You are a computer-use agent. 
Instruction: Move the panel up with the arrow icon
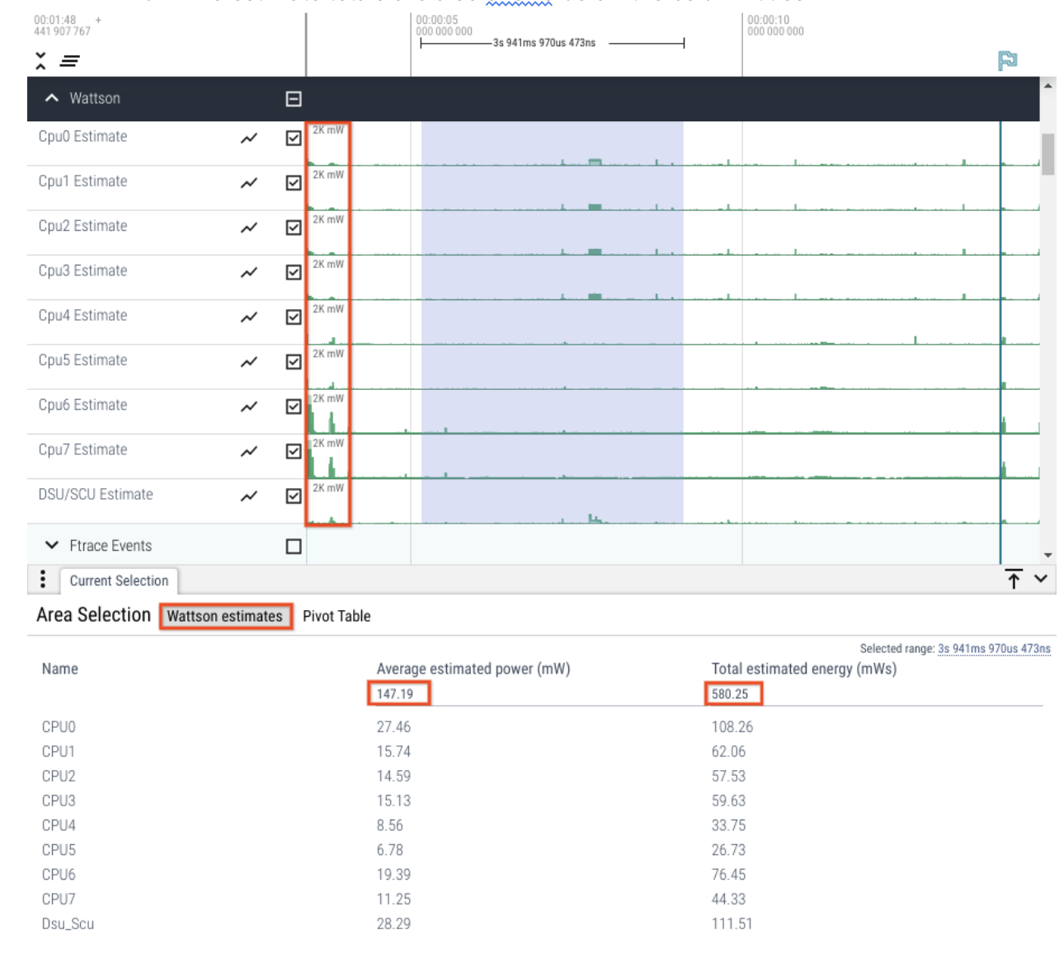pyautogui.click(x=1014, y=579)
